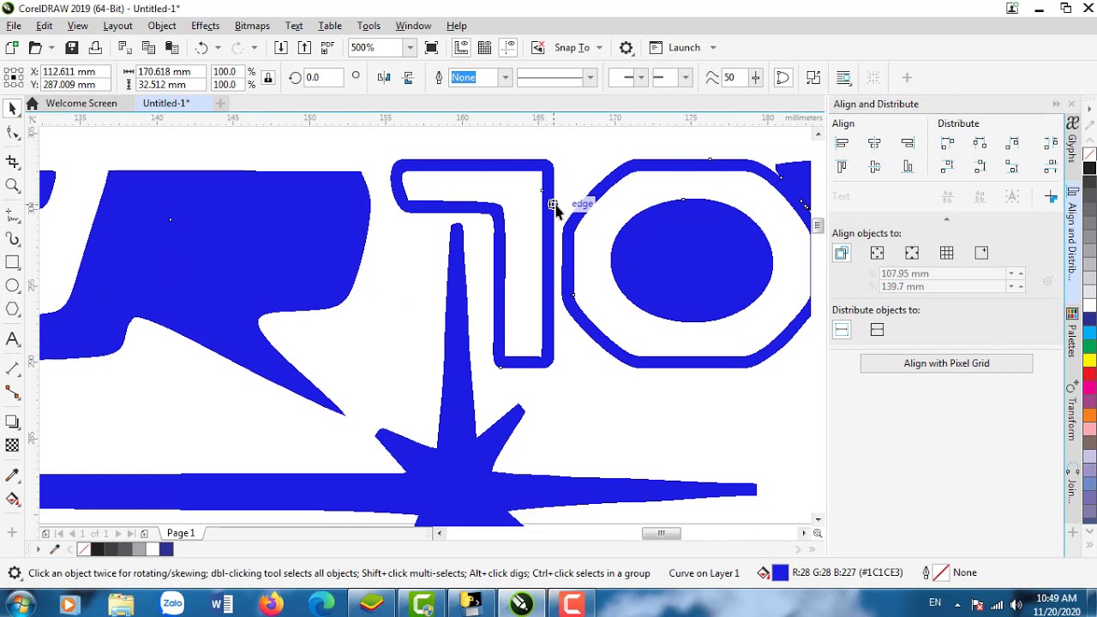This screenshot has width=1097, height=617.
Task: Toggle Show Guidelines
Action: point(509,48)
